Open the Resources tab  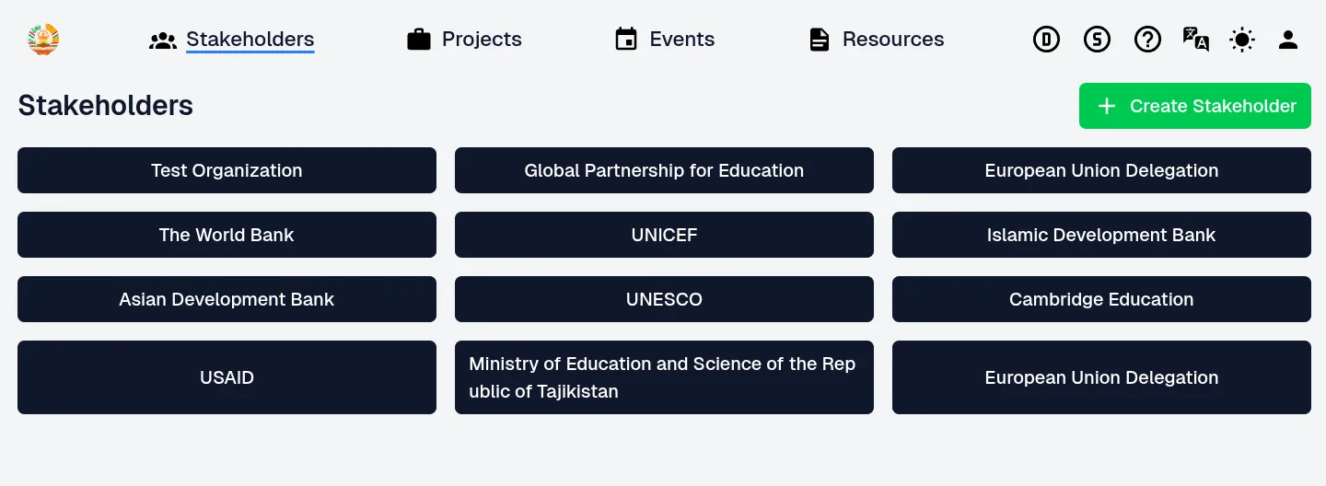[x=876, y=40]
